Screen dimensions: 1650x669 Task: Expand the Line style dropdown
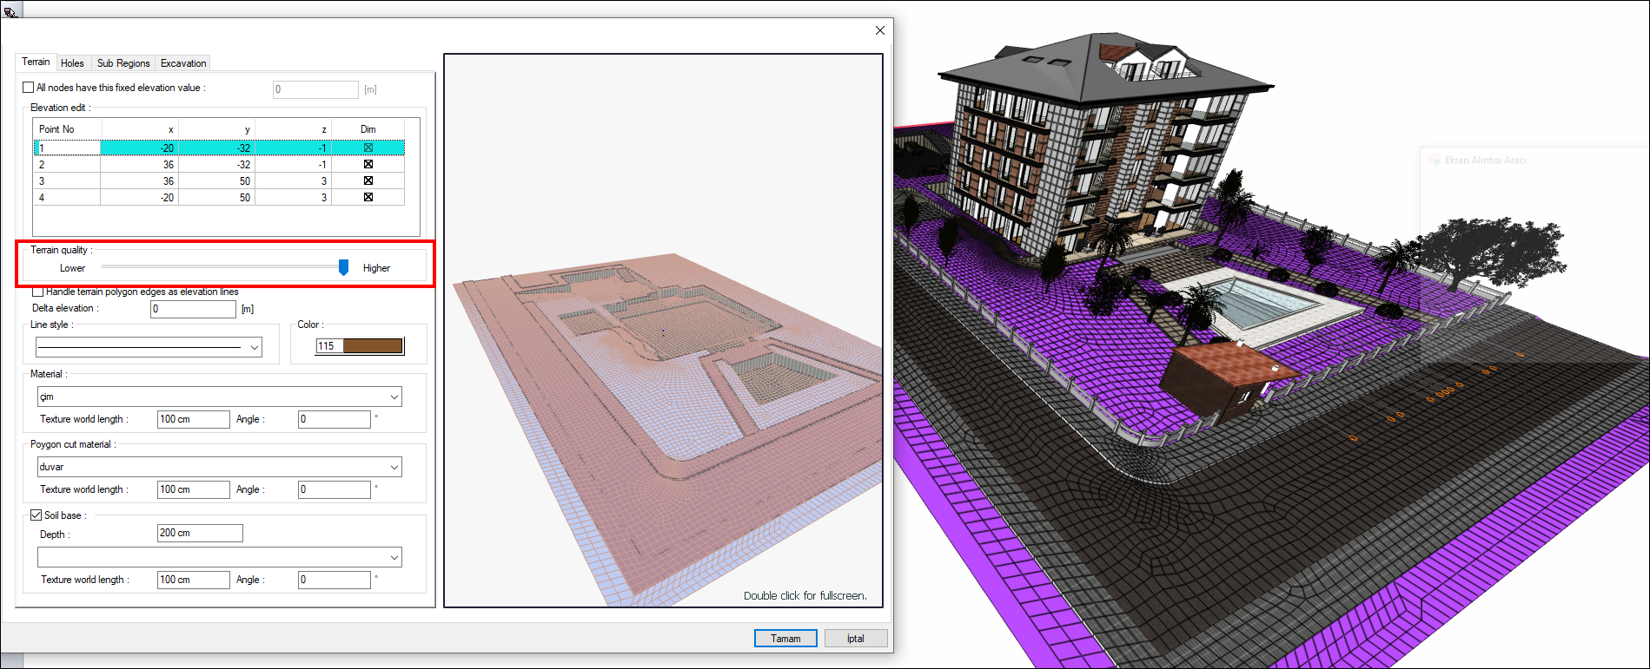pyautogui.click(x=255, y=348)
